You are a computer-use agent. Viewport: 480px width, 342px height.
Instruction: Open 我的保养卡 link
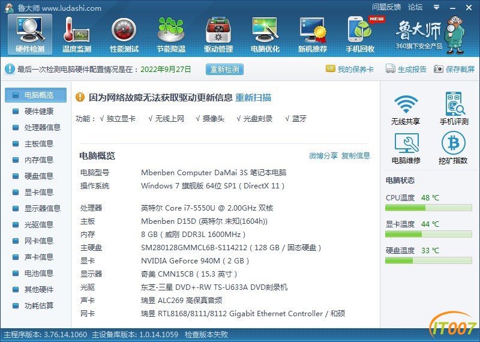(356, 69)
